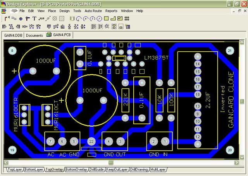Open the Window menu
This screenshot has width=248, height=176.
[x=127, y=11]
